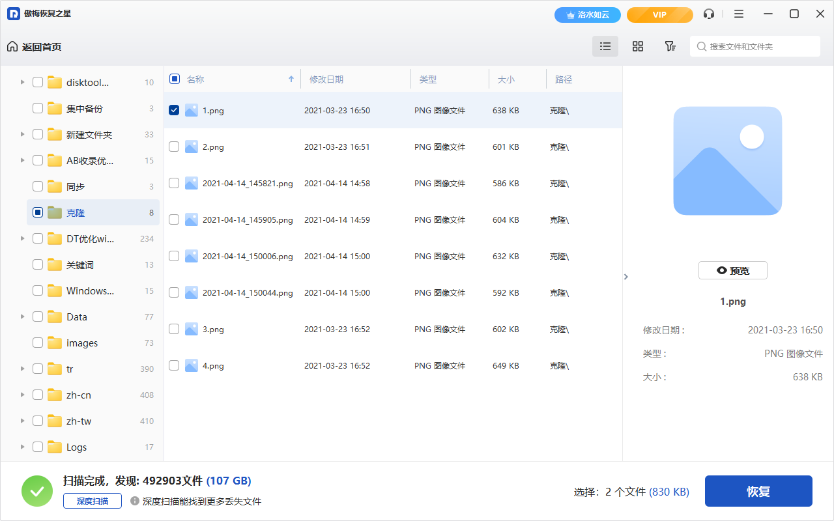Sort by 修改日期 column header
834x521 pixels.
coord(326,79)
